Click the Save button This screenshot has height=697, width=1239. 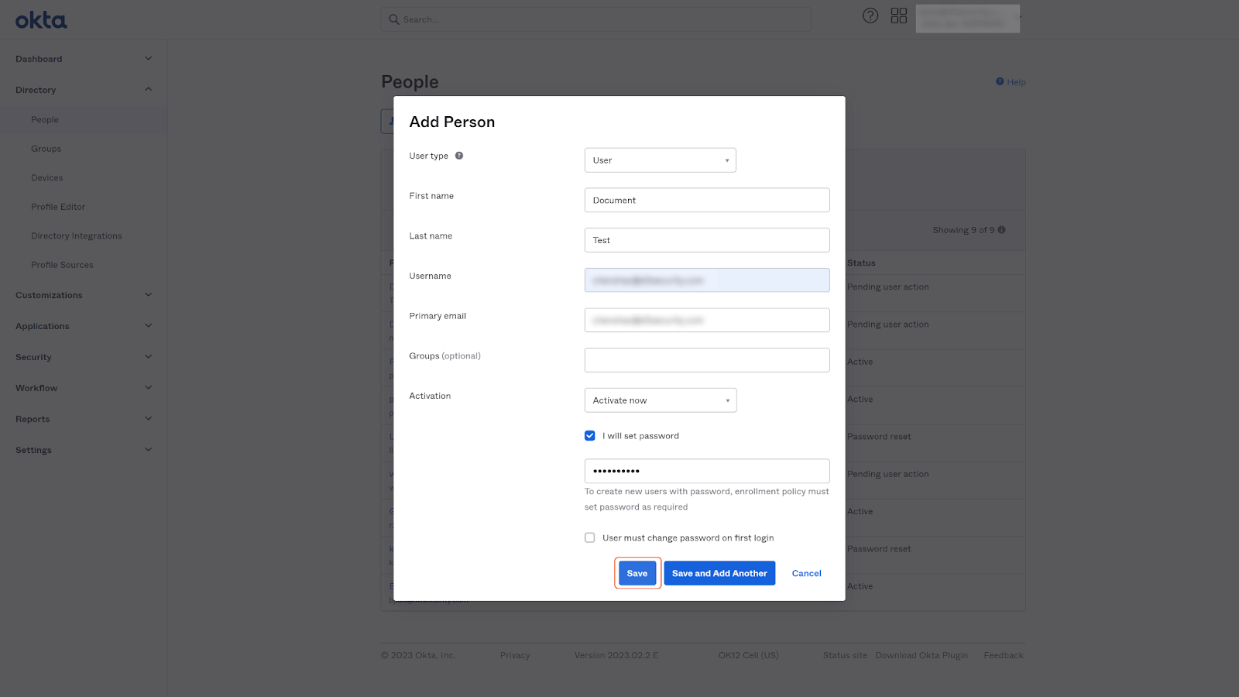pos(637,573)
